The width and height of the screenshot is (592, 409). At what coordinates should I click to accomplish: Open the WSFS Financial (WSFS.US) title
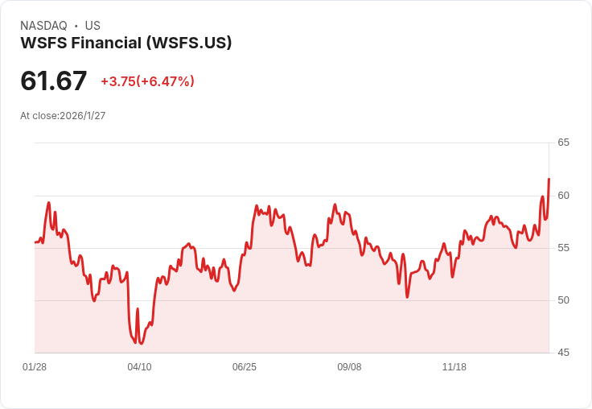coord(126,43)
